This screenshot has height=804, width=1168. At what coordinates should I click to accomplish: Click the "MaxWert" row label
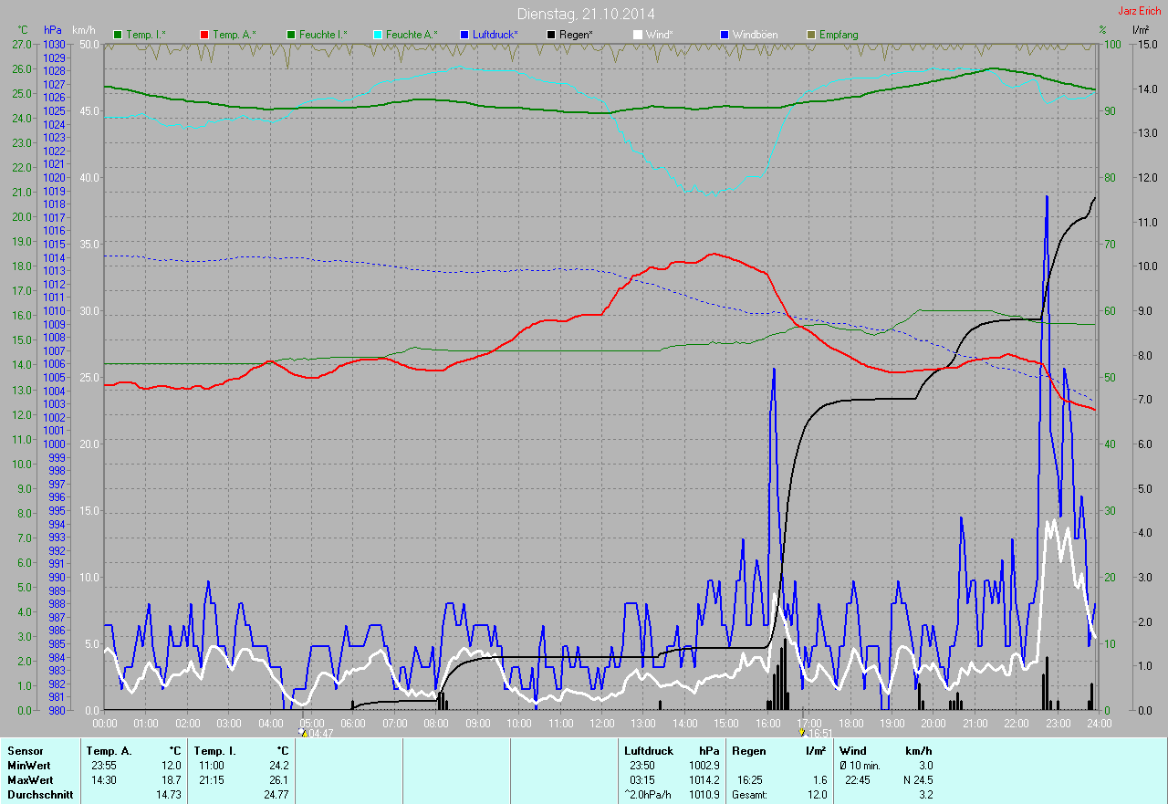[x=29, y=779]
